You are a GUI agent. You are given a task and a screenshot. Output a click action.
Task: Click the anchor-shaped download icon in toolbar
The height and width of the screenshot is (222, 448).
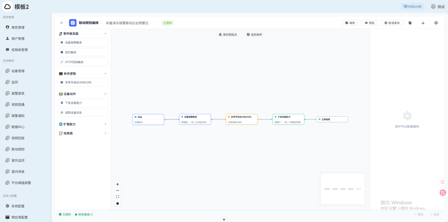(x=423, y=23)
